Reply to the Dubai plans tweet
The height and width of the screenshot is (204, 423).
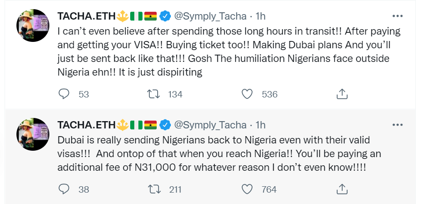[x=65, y=94]
